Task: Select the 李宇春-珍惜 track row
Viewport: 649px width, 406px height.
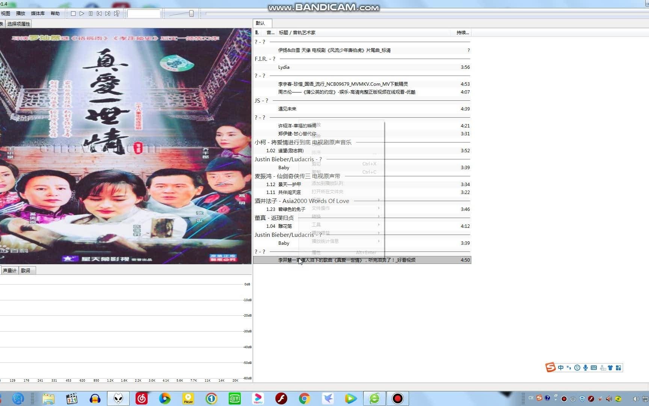Action: click(x=362, y=84)
